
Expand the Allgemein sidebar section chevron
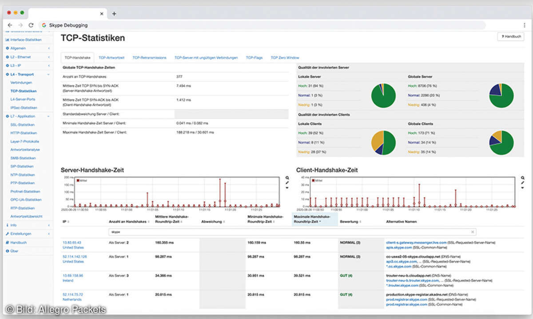(x=49, y=48)
